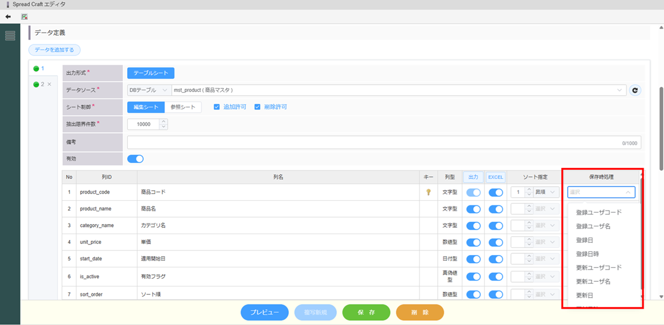Image resolution: width=664 pixels, height=325 pixels.
Task: Choose 更新ユーザ名 from the dropdown list
Action: (593, 282)
